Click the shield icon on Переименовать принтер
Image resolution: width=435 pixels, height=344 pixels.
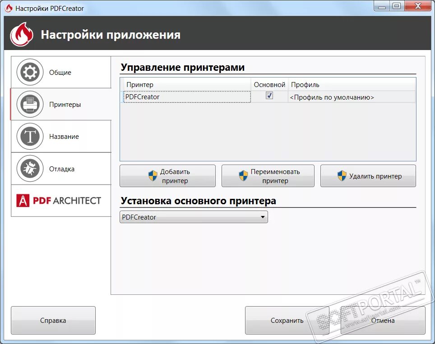coord(243,176)
